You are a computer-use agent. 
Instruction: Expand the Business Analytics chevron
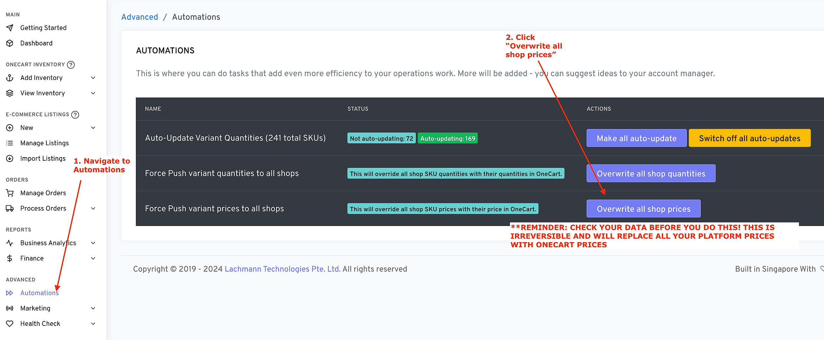click(x=93, y=243)
